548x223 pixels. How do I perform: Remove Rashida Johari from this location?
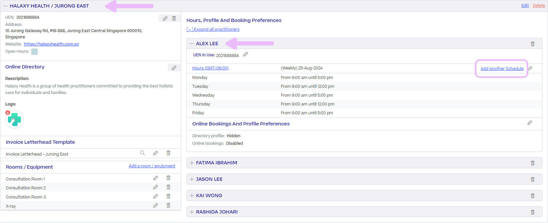[x=533, y=212]
